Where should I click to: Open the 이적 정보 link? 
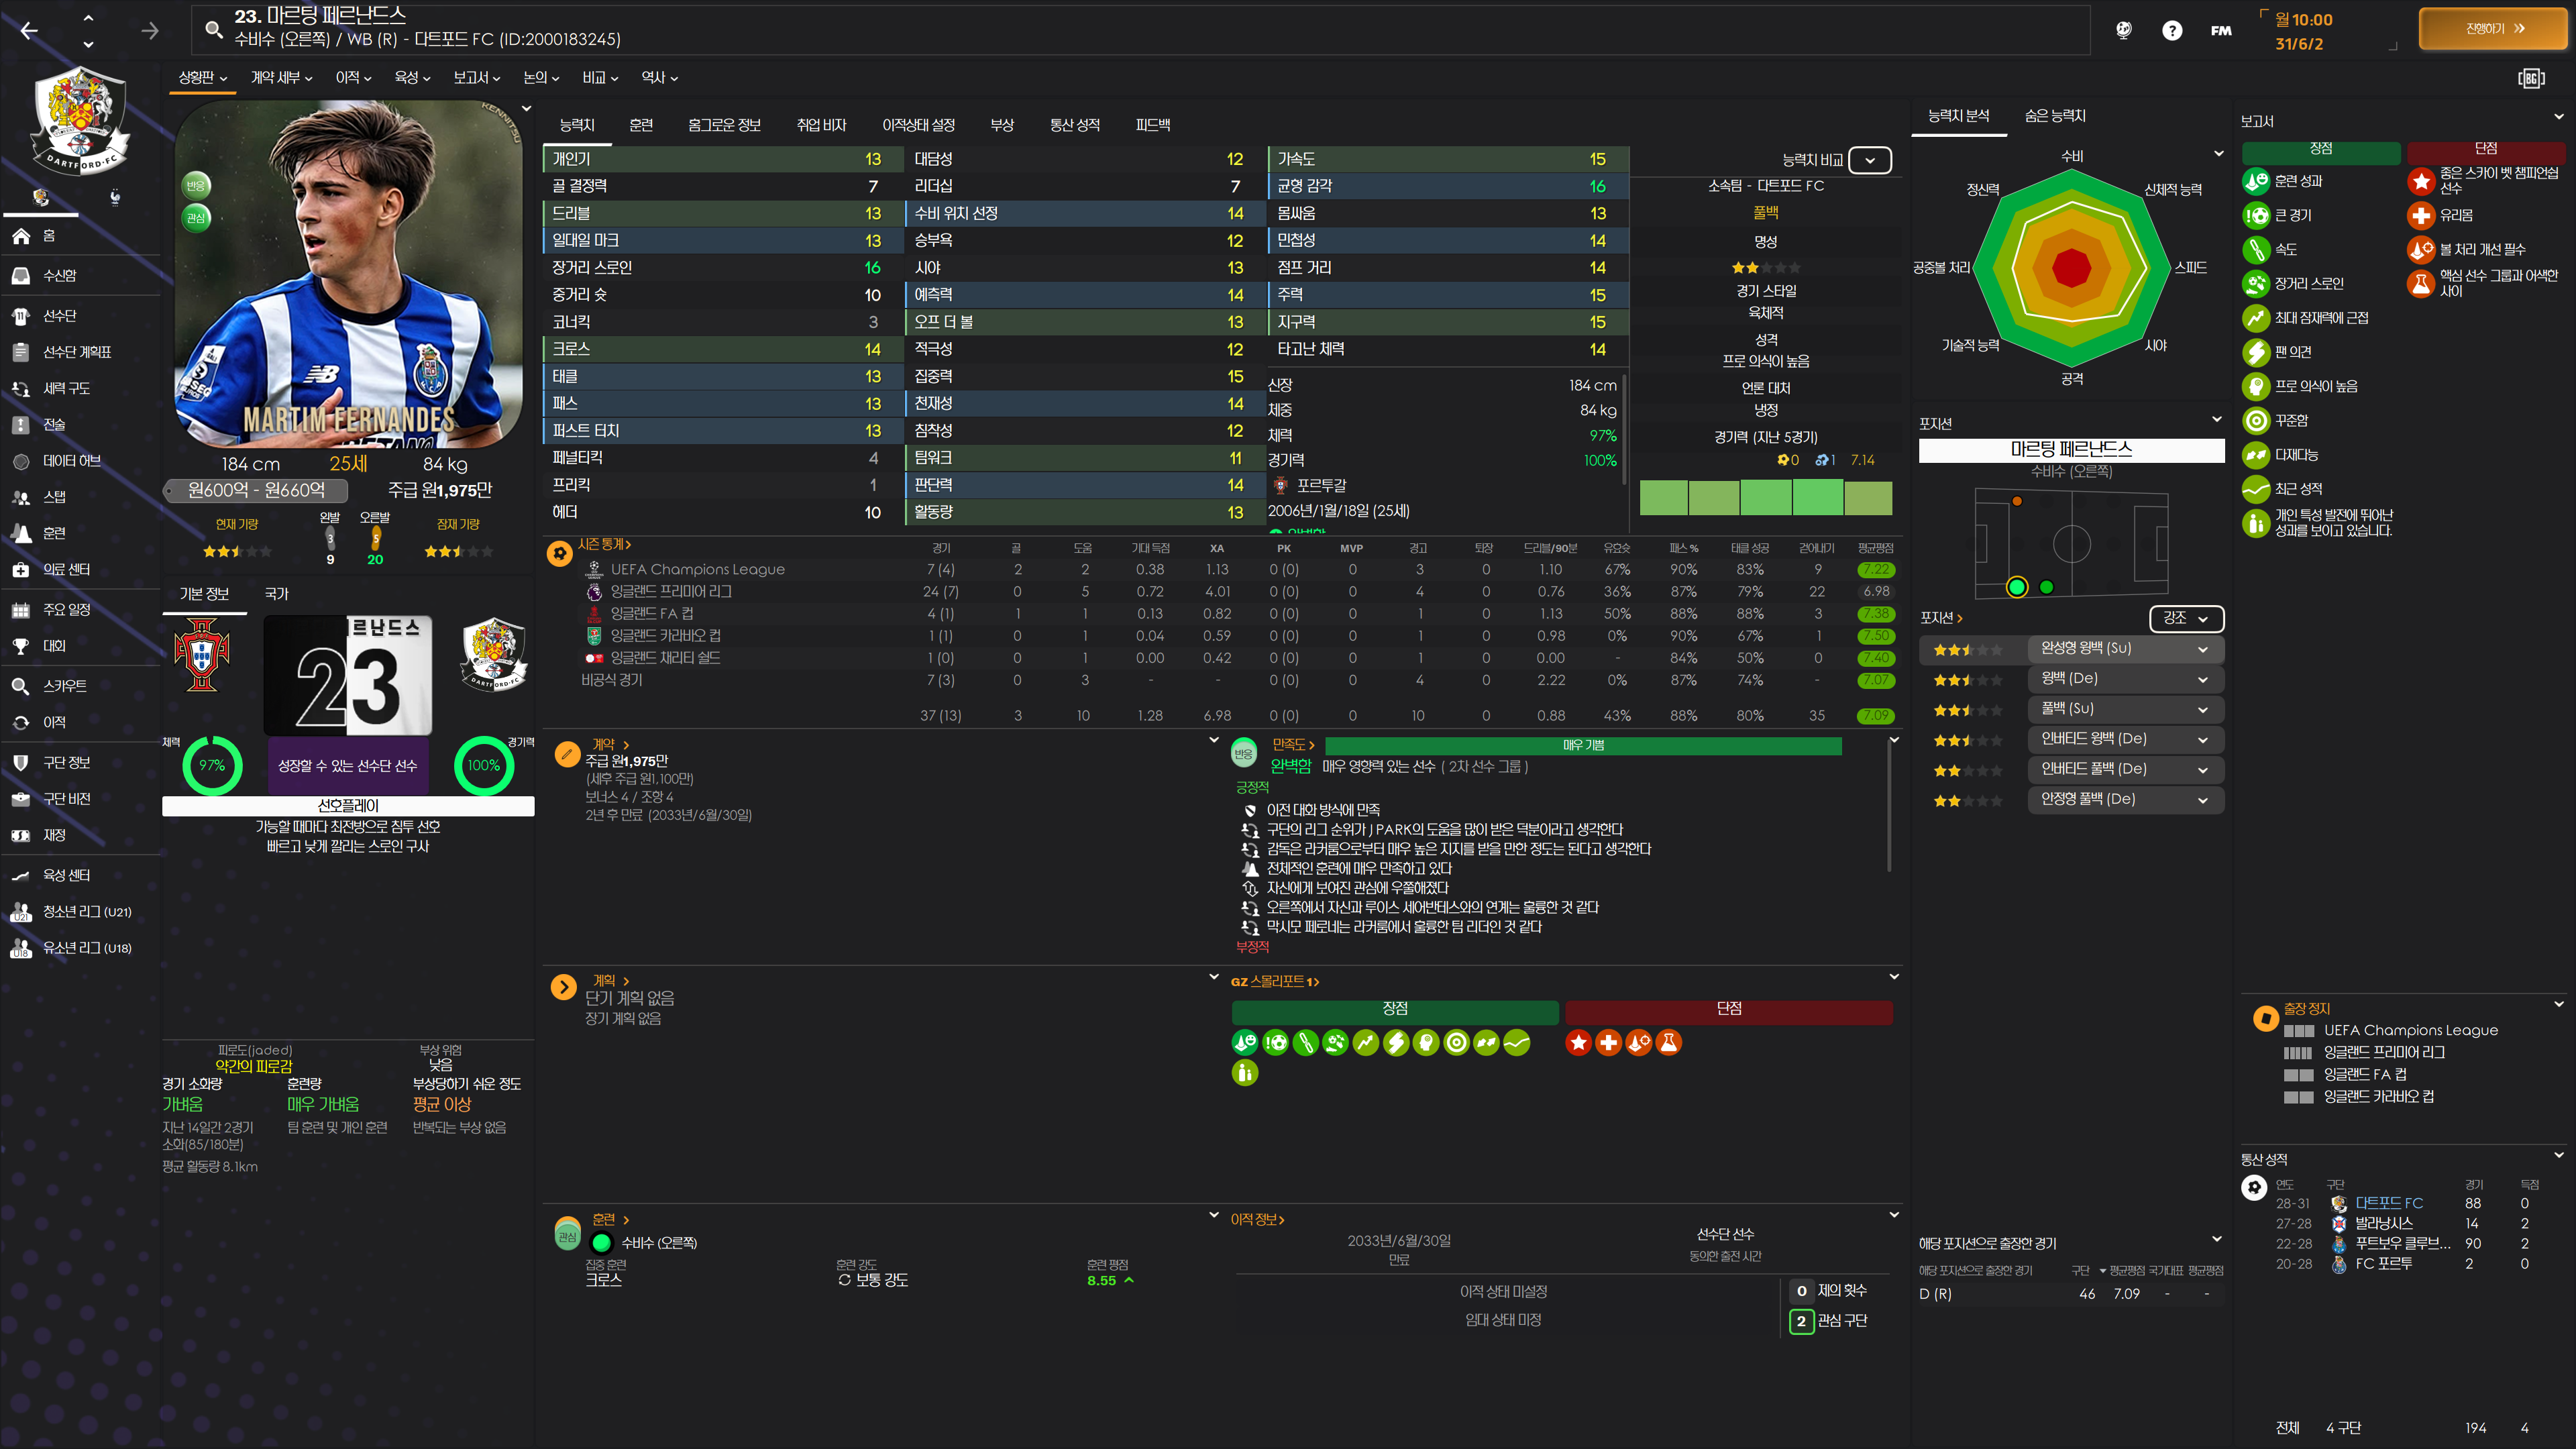pyautogui.click(x=1257, y=1220)
